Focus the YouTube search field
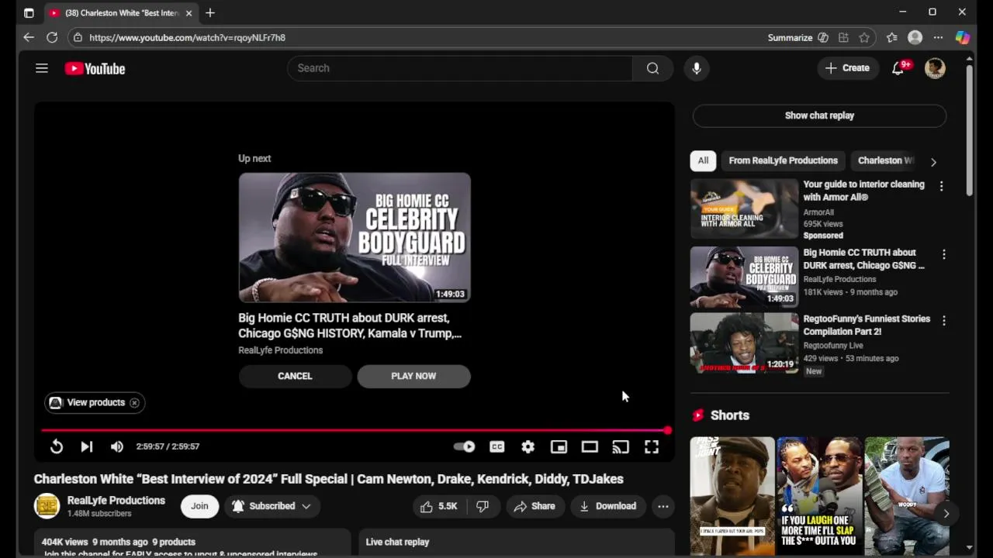 (460, 68)
